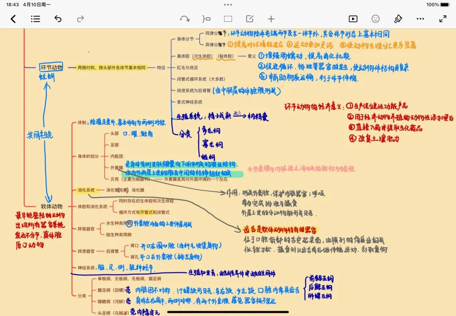Select the dashed boundary tool
The image size is (456, 316).
[228, 19]
